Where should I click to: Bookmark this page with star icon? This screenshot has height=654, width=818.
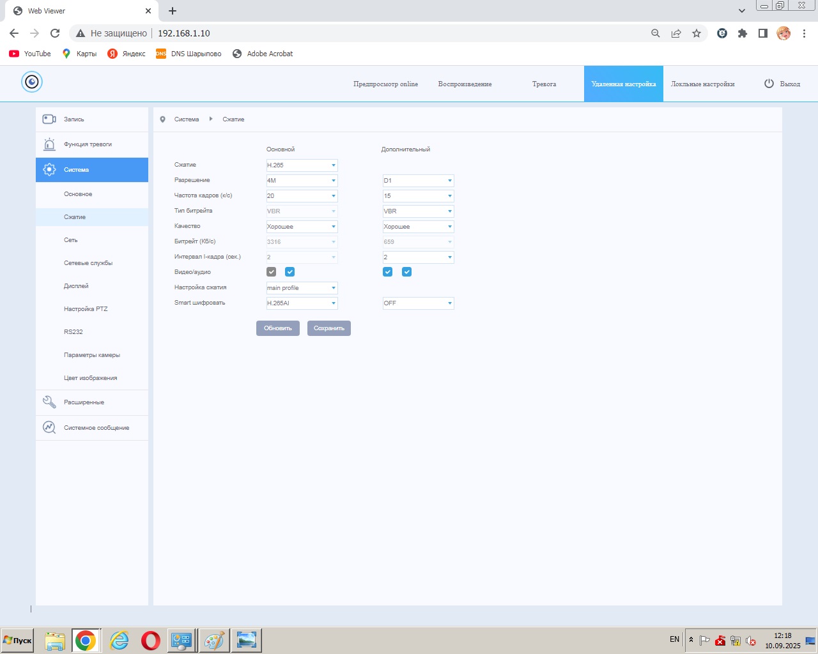pyautogui.click(x=697, y=33)
